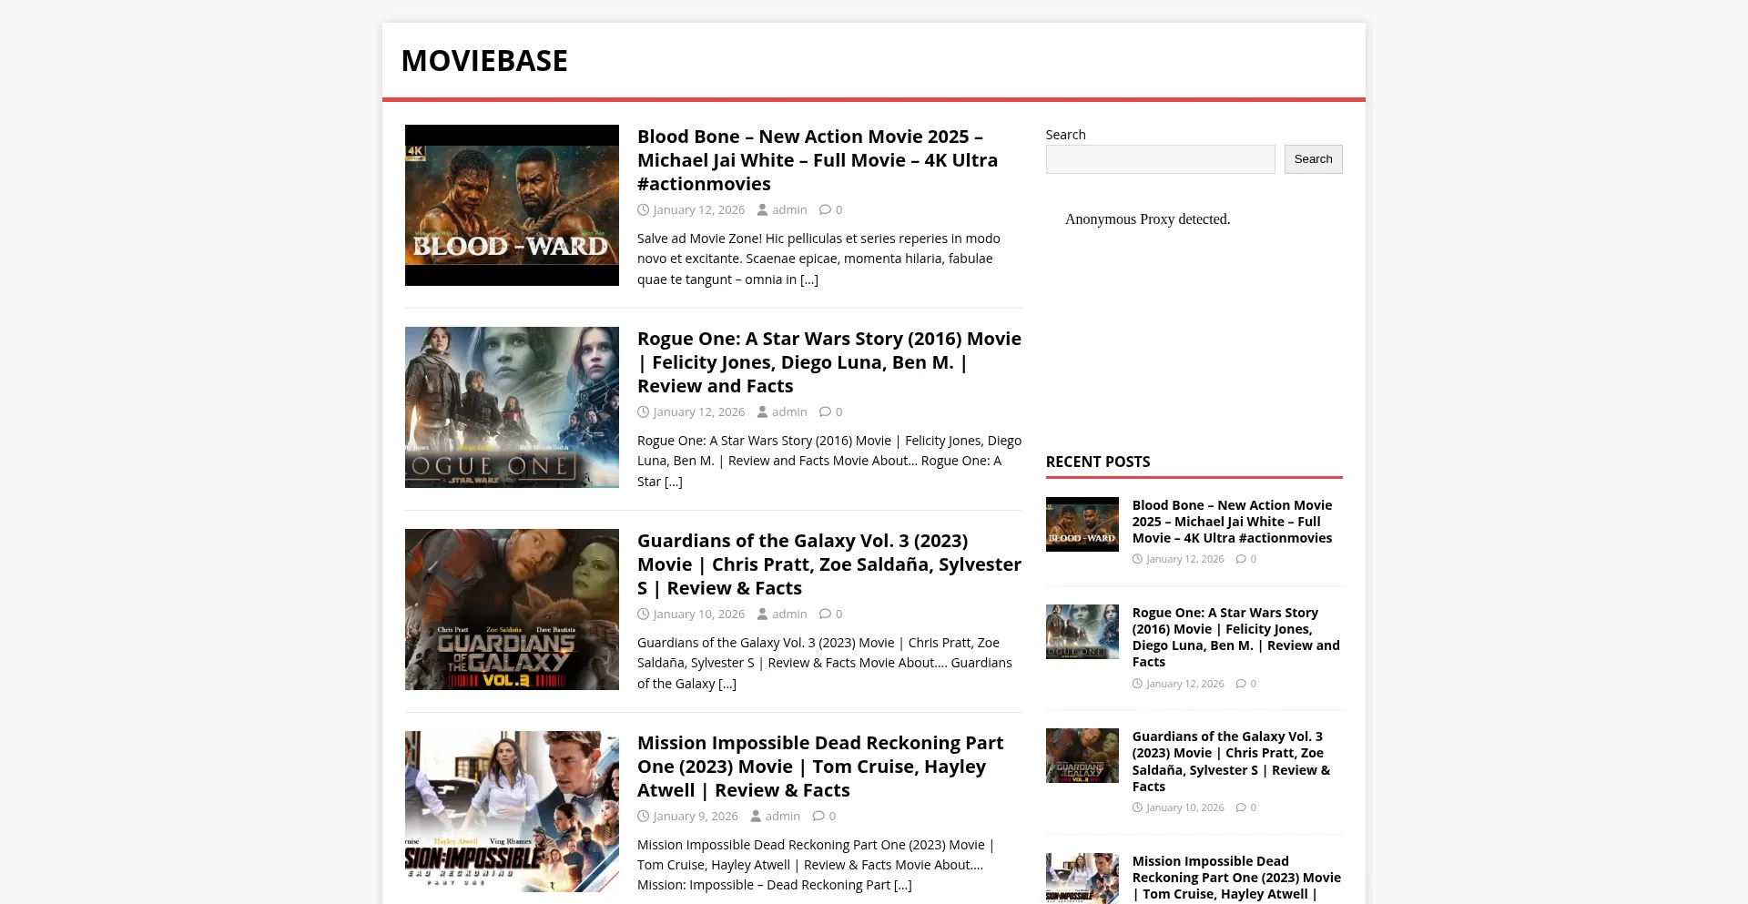Click the clock icon on Mission Impossible post
1748x904 pixels.
tap(644, 816)
